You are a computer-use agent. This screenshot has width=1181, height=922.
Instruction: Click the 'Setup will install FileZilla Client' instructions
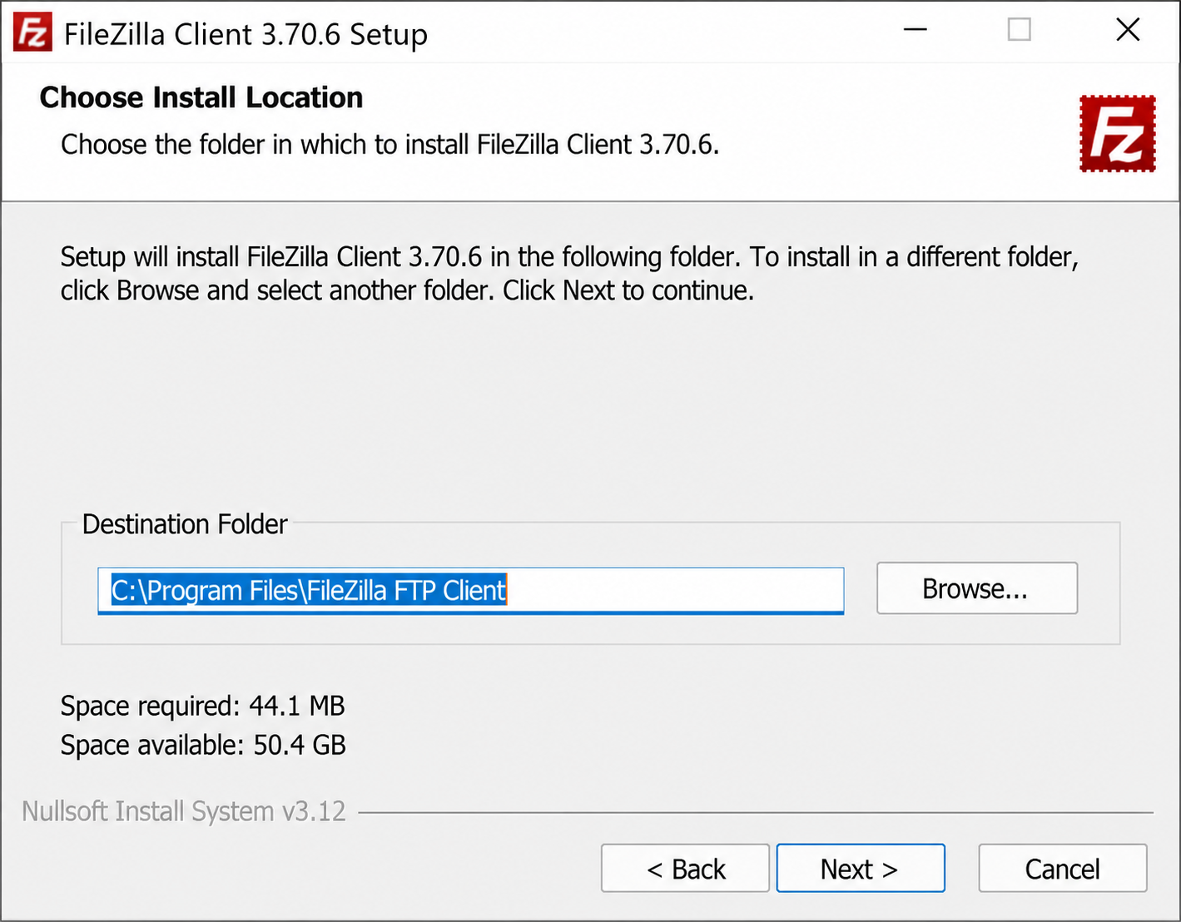point(569,273)
